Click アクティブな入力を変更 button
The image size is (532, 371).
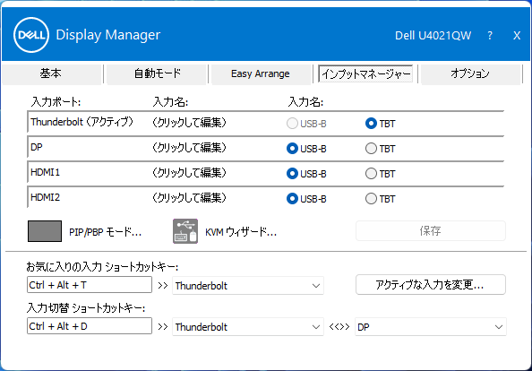[431, 284]
